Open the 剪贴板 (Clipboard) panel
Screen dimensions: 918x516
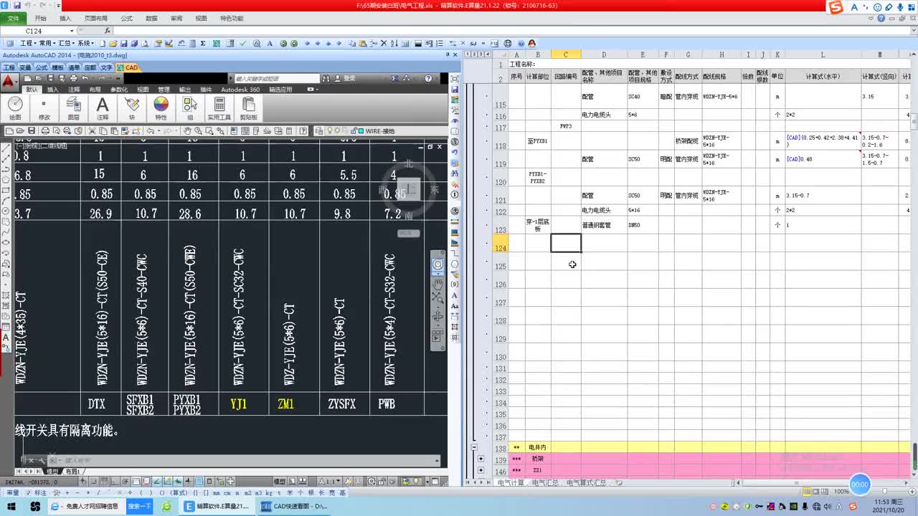tap(248, 109)
